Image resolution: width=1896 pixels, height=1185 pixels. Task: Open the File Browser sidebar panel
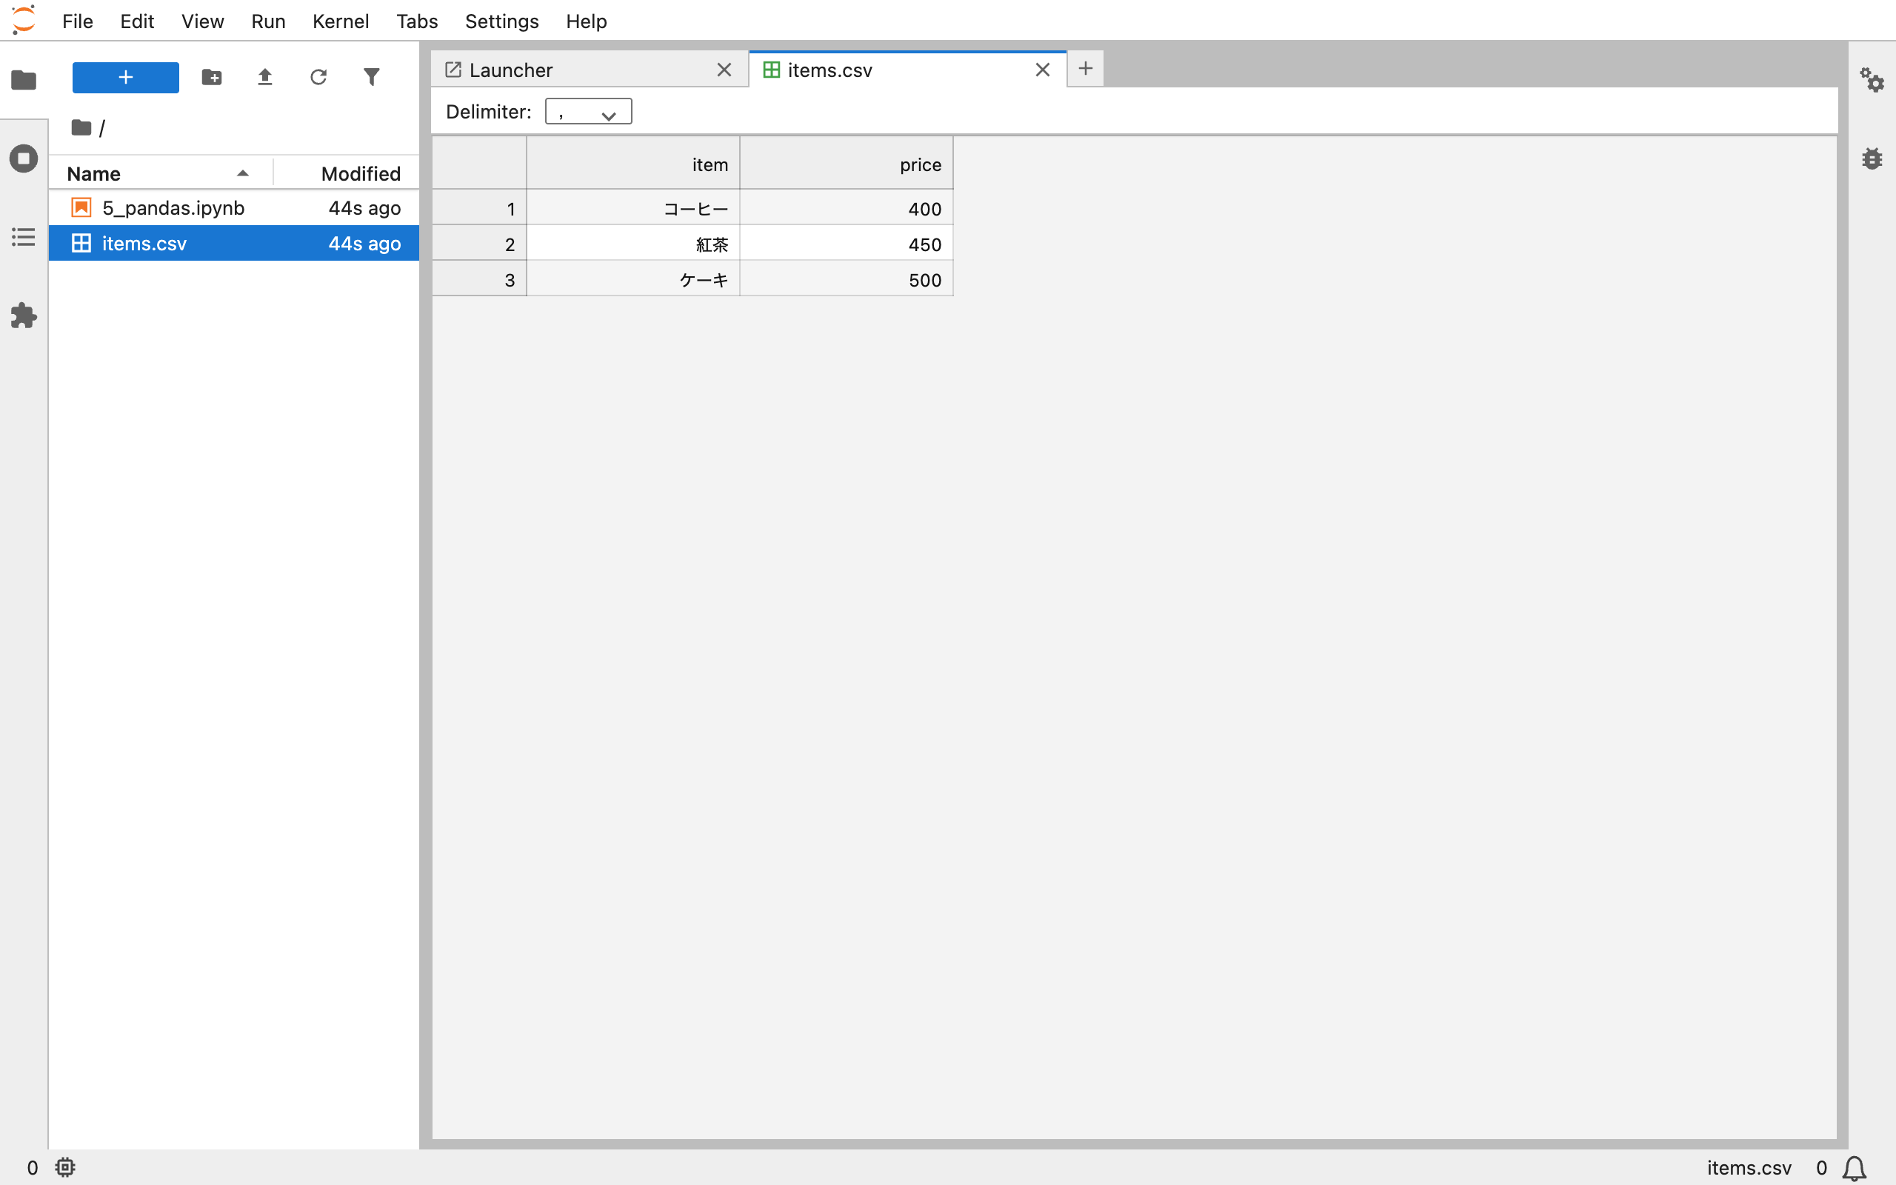[x=24, y=79]
